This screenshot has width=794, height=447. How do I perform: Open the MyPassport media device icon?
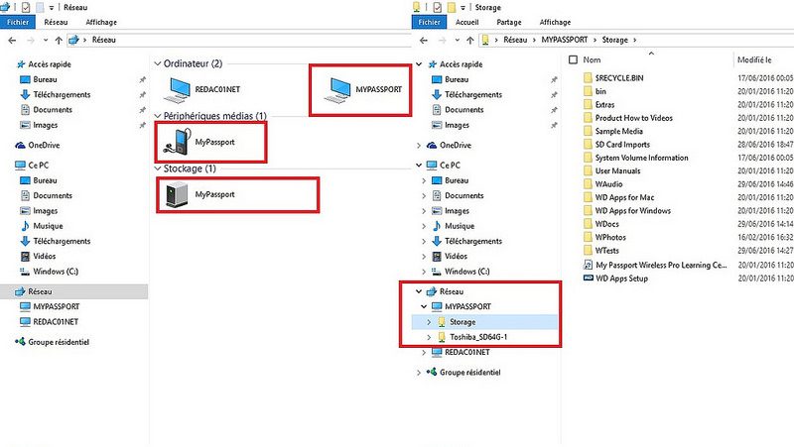point(177,142)
